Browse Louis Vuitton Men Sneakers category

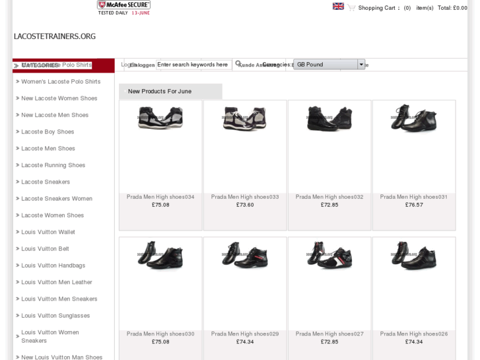click(x=59, y=299)
